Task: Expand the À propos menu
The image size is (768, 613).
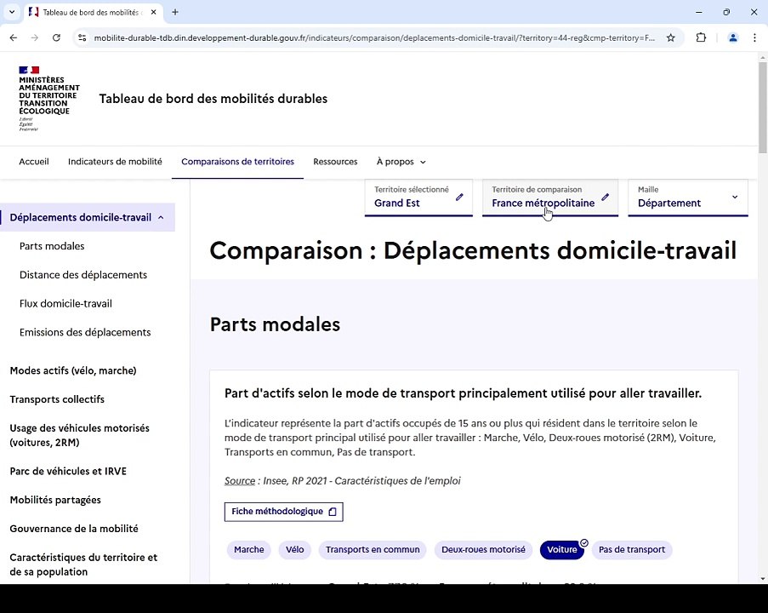Action: (401, 162)
